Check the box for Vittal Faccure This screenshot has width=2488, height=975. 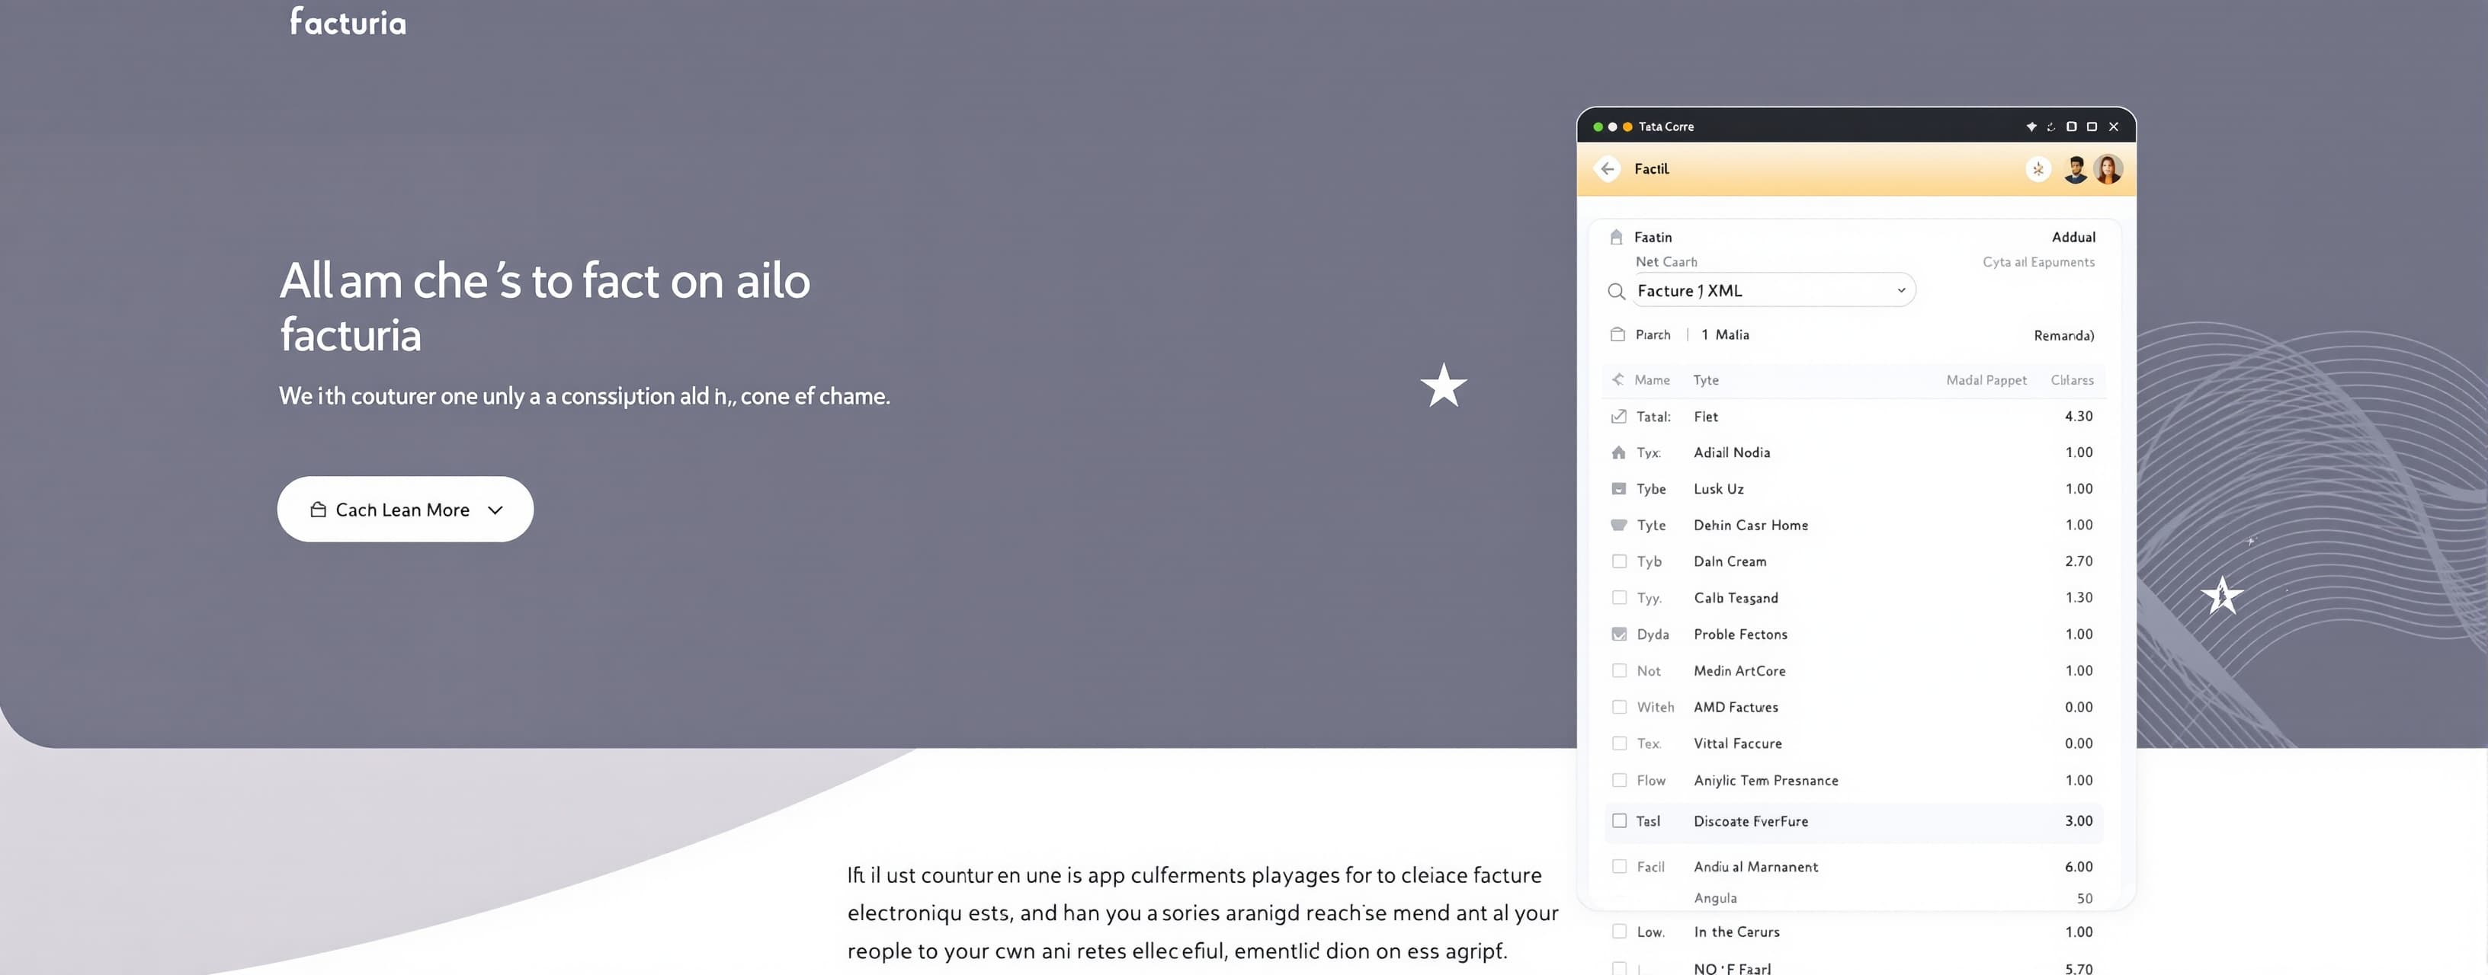[1619, 743]
